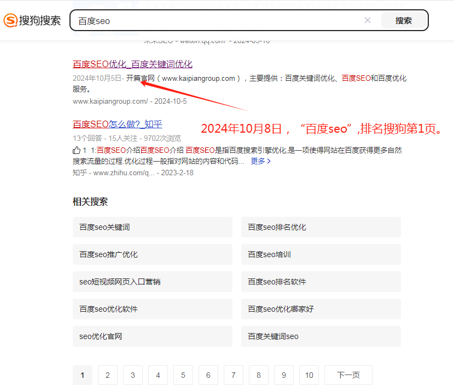Image resolution: width=454 pixels, height=392 pixels.
Task: Click the 下一页 next page button
Action: pyautogui.click(x=348, y=375)
